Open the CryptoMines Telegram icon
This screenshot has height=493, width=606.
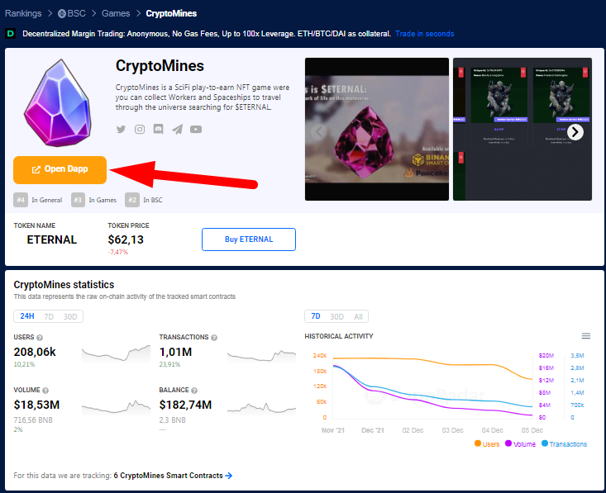pyautogui.click(x=177, y=130)
